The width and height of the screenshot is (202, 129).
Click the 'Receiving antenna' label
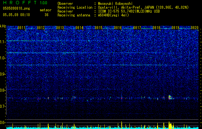(74, 15)
